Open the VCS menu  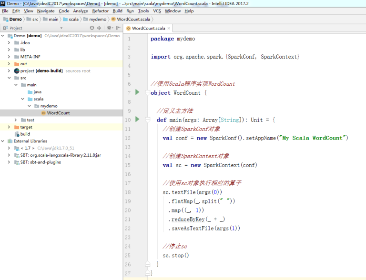157,11
